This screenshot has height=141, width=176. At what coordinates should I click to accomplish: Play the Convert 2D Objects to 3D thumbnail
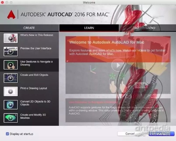[x=11, y=105]
